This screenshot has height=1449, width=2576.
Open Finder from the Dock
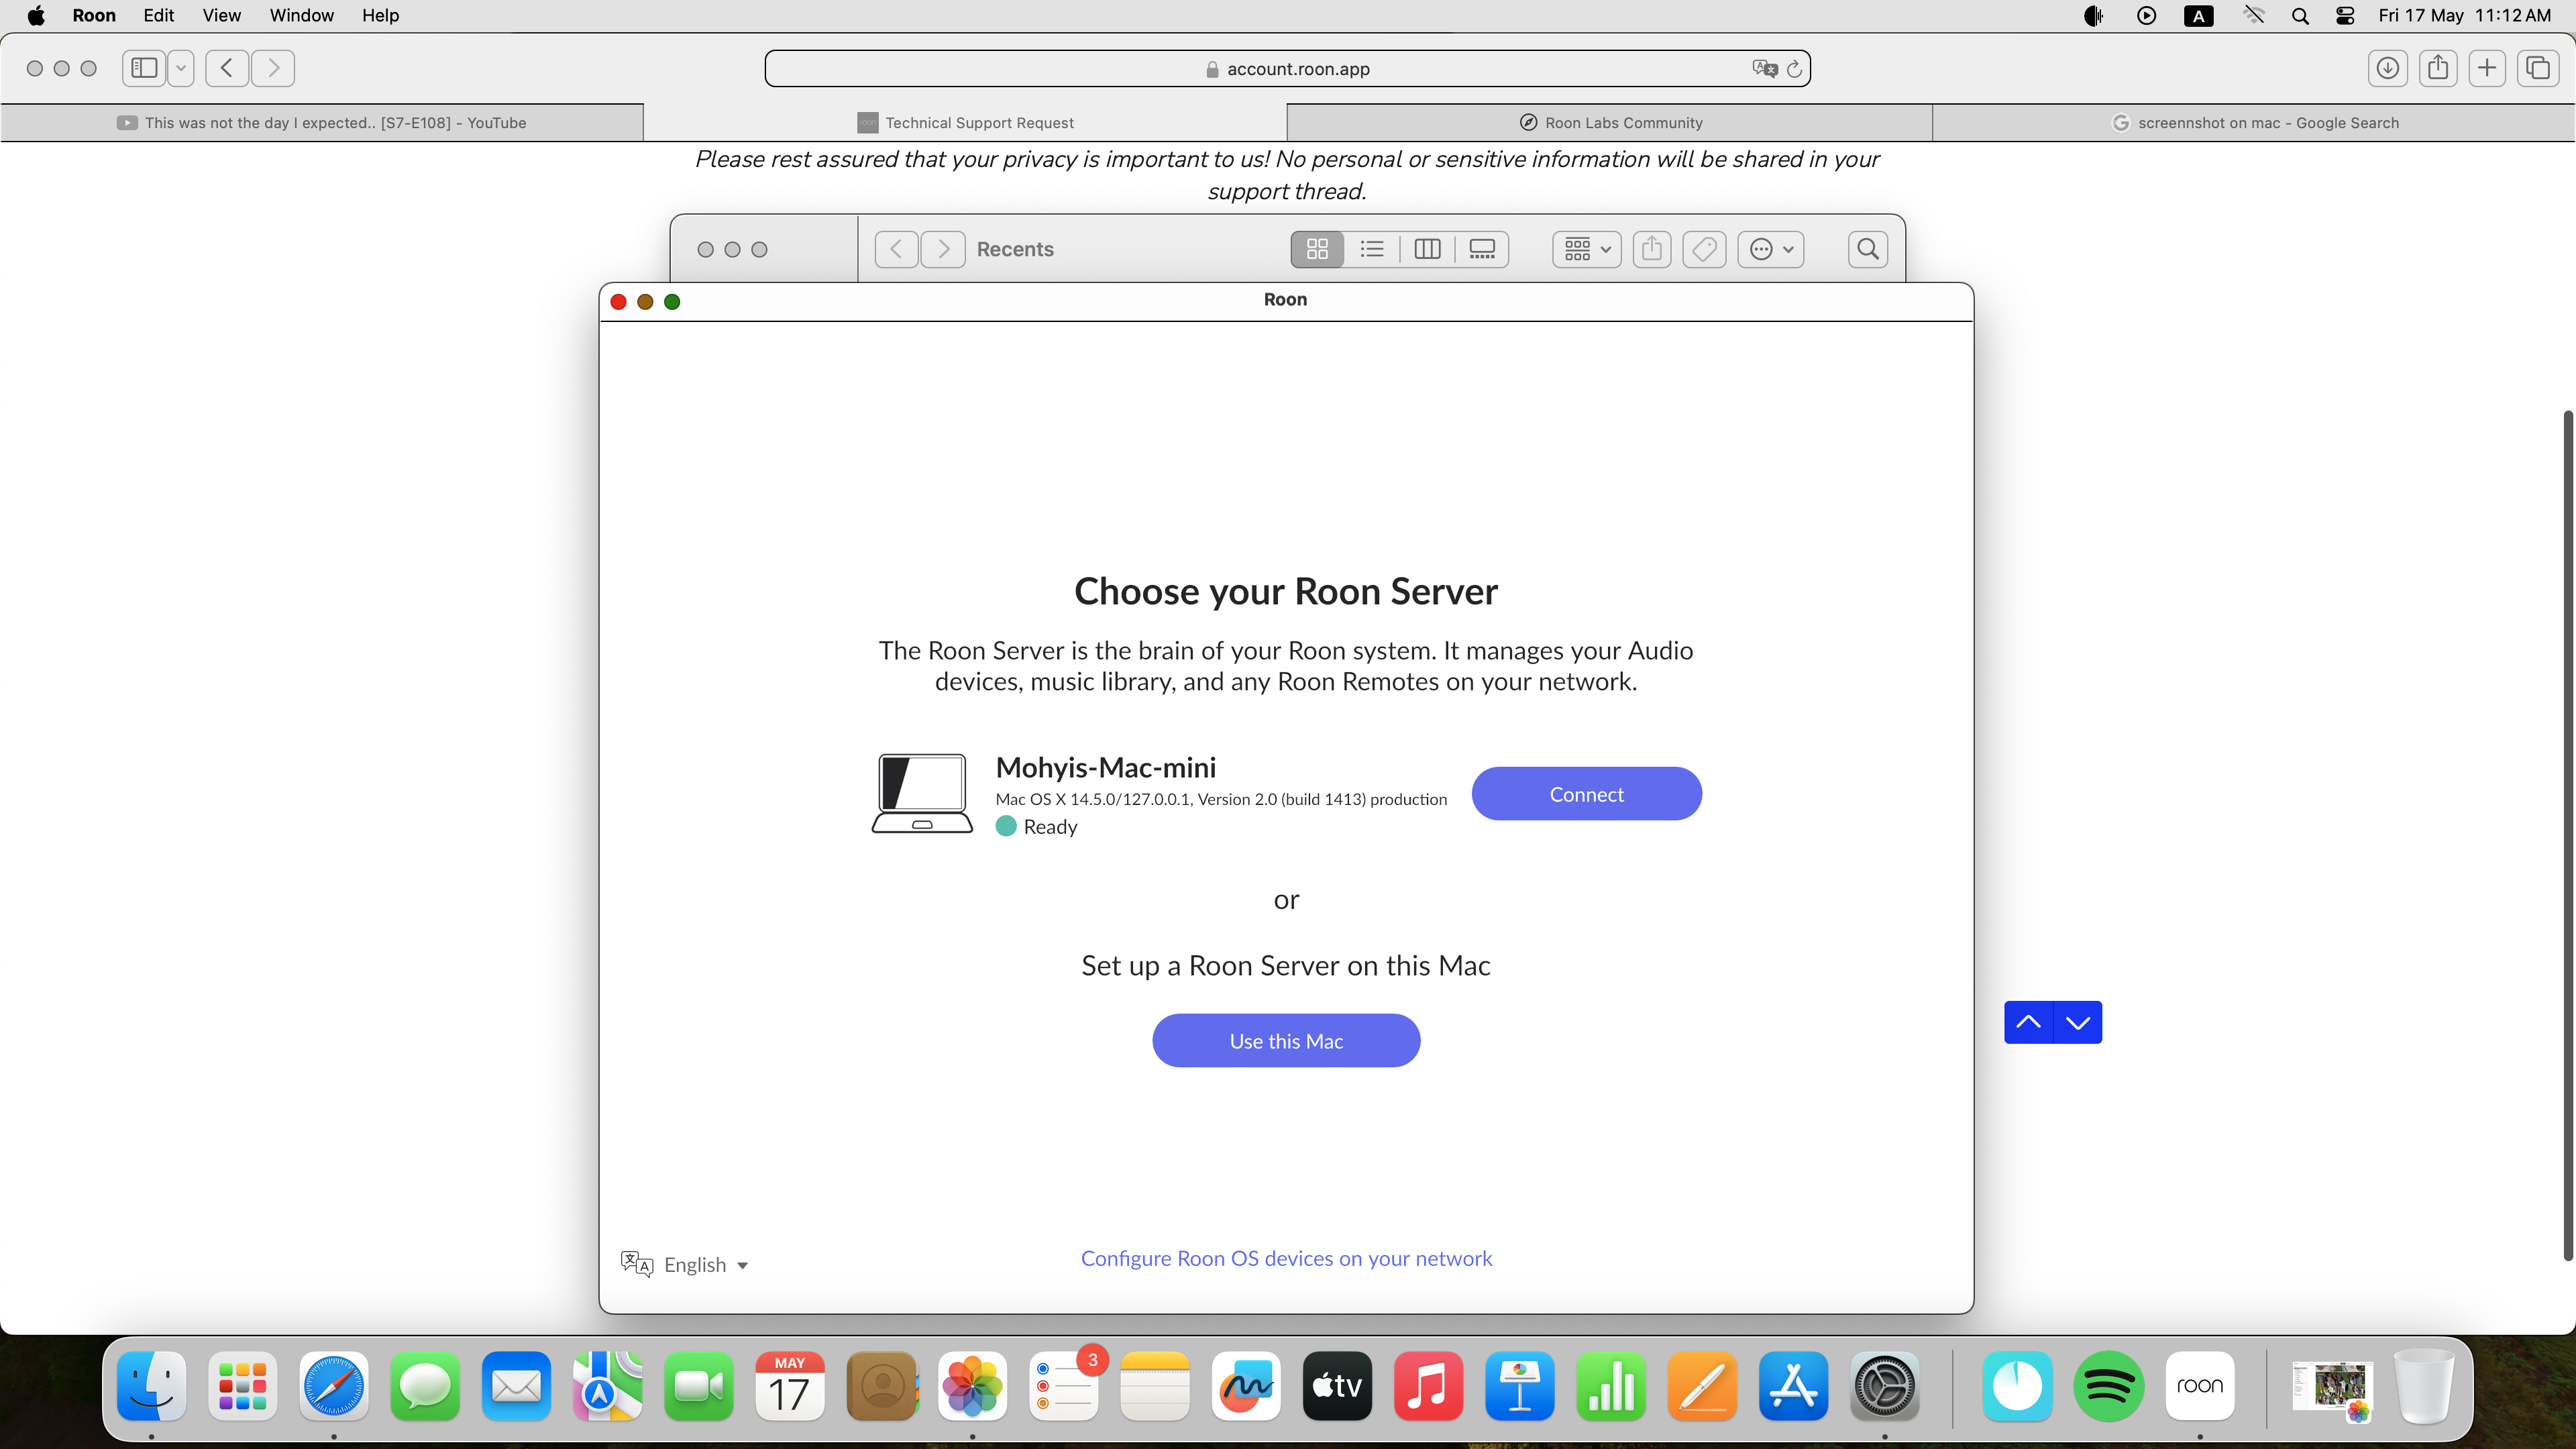(x=151, y=1386)
